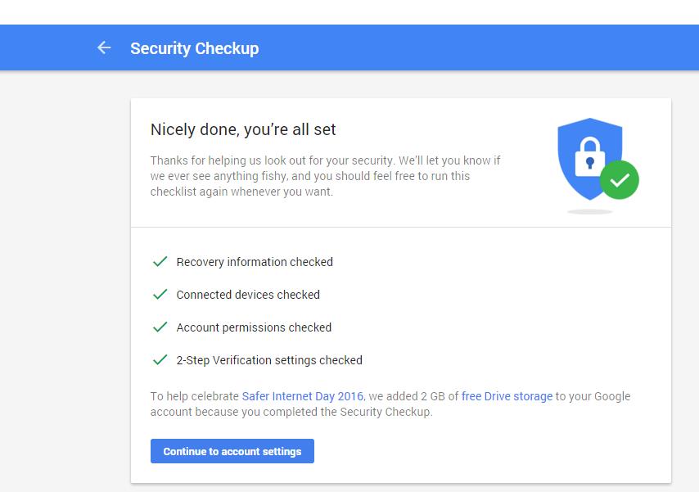699x492 pixels.
Task: Select the Connected devices checked item
Action: click(248, 295)
